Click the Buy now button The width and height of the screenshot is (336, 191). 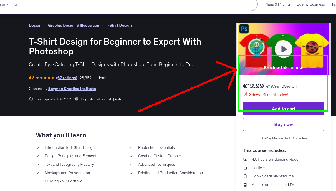pyautogui.click(x=283, y=124)
